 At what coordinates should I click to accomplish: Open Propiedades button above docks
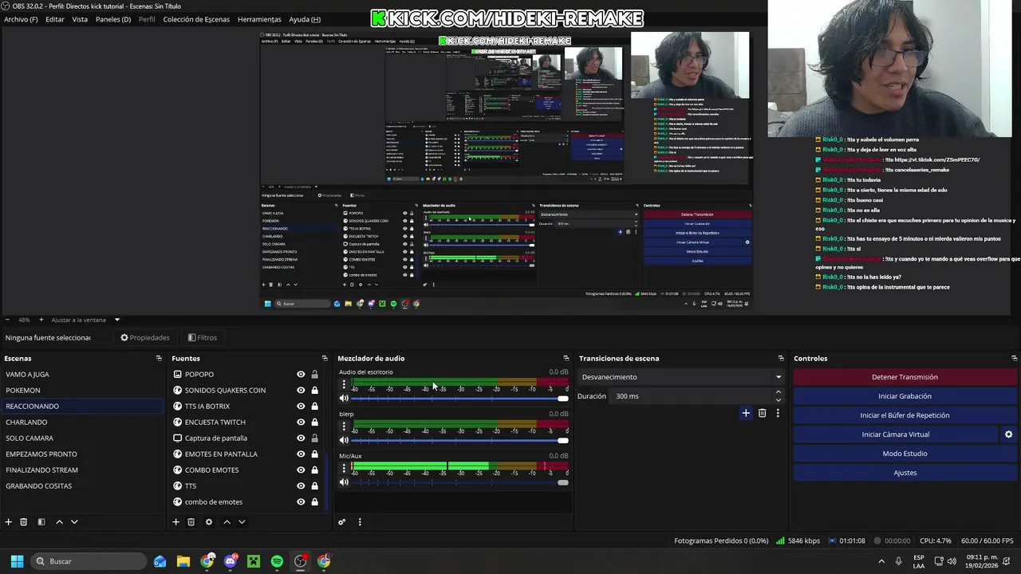145,338
